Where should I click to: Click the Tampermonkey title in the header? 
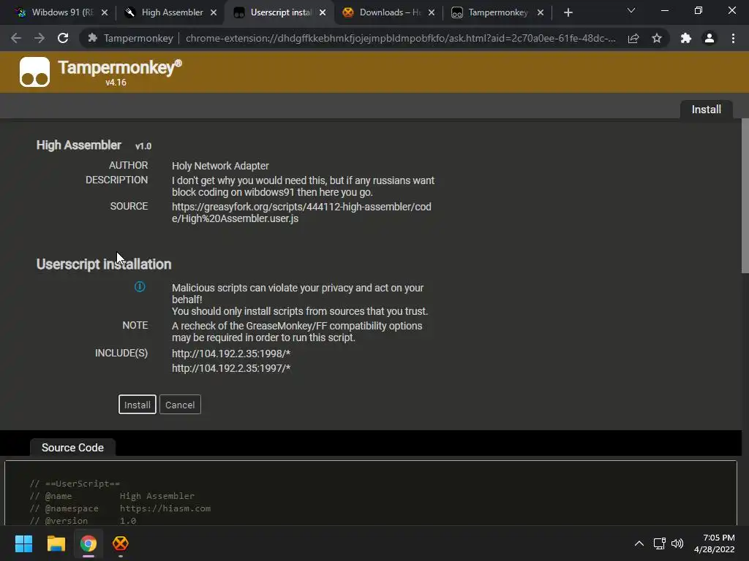[119, 67]
